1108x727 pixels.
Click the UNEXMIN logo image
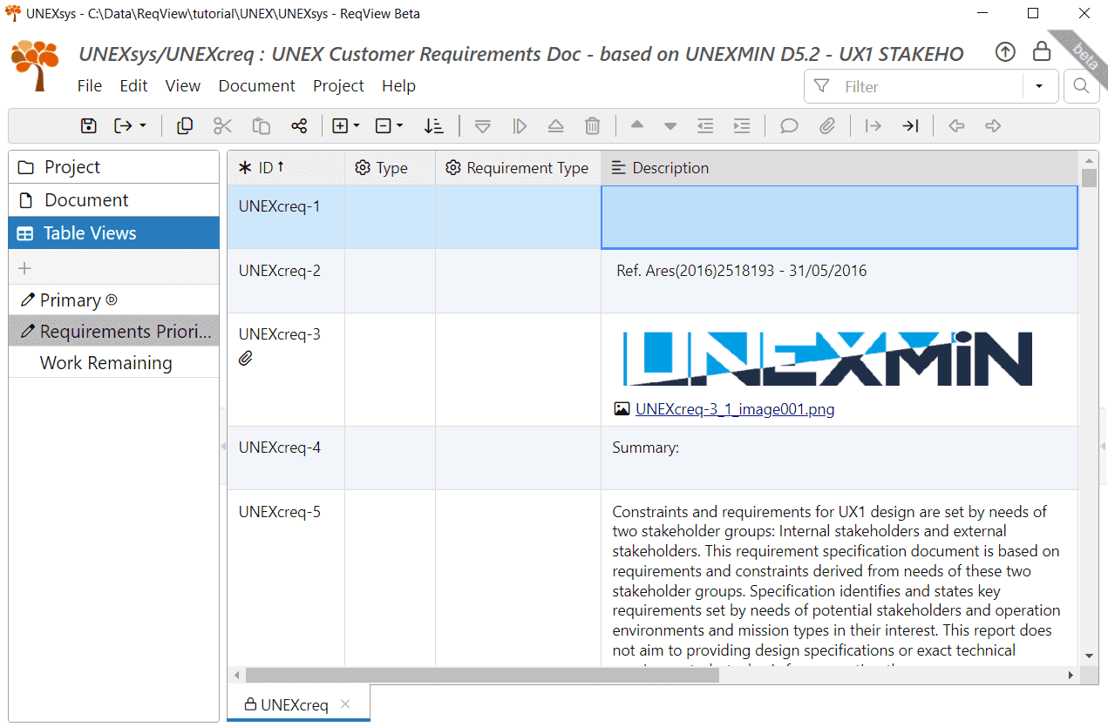pos(828,358)
